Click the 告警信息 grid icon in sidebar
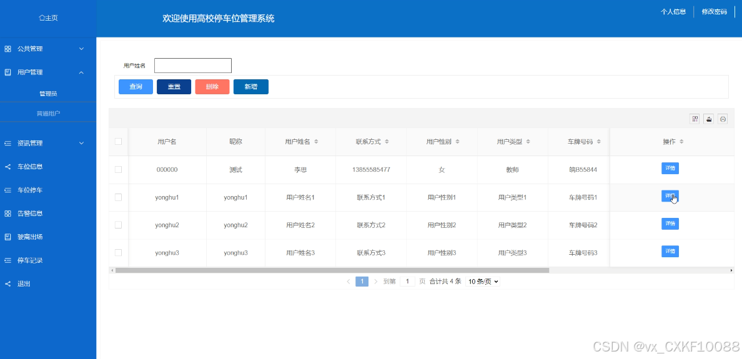Viewport: 742px width, 359px height. pyautogui.click(x=7, y=214)
